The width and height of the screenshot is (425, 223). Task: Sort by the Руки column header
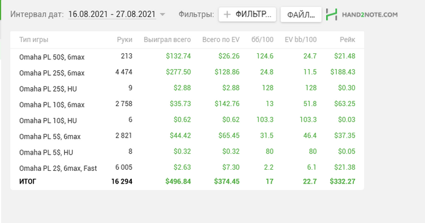tap(124, 39)
